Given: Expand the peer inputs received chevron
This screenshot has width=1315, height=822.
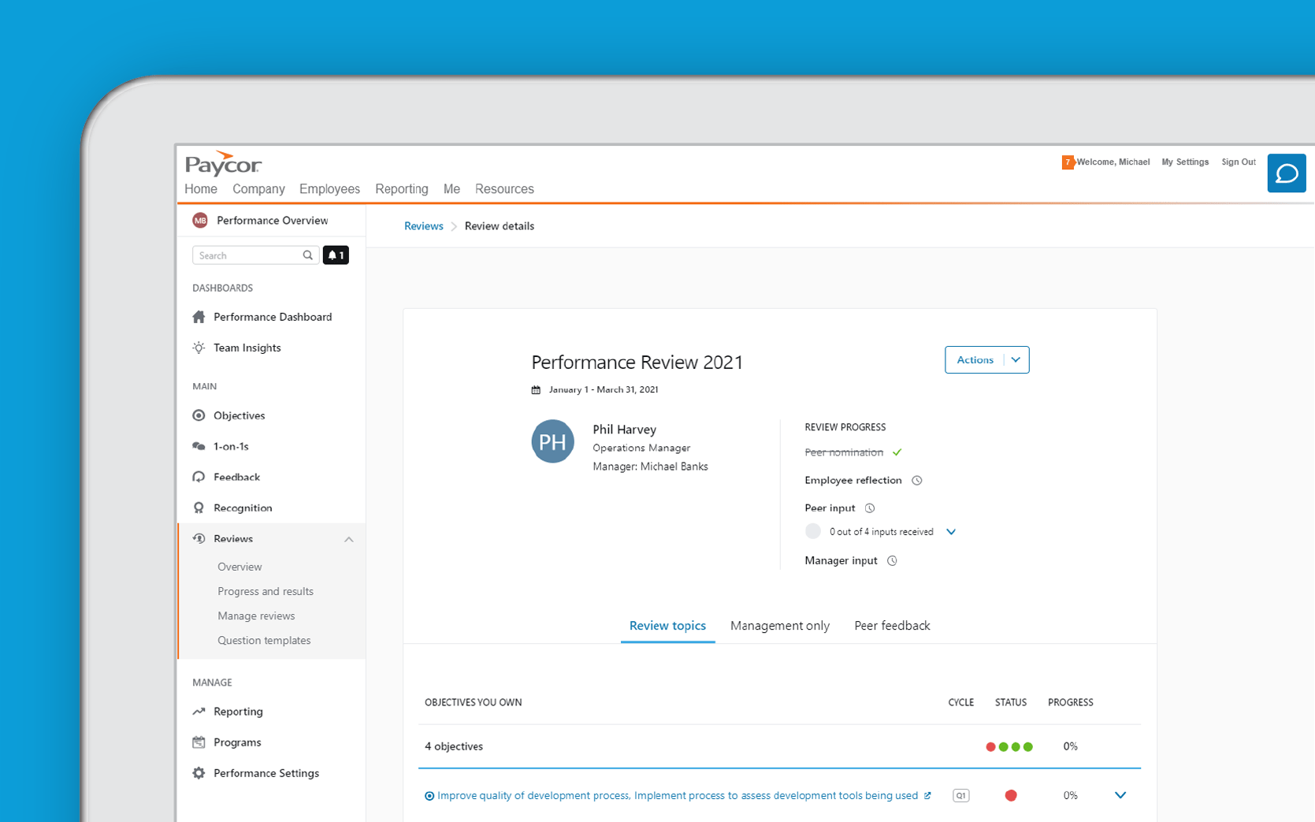Looking at the screenshot, I should 951,532.
